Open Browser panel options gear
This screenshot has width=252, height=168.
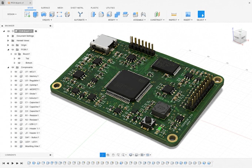point(50,26)
